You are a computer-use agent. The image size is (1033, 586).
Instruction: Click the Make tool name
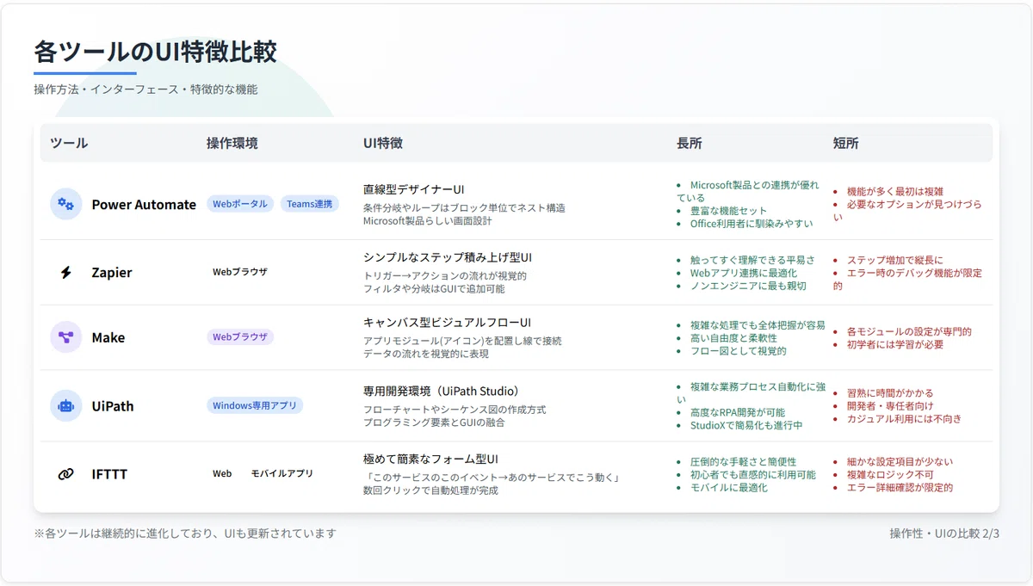pyautogui.click(x=108, y=338)
